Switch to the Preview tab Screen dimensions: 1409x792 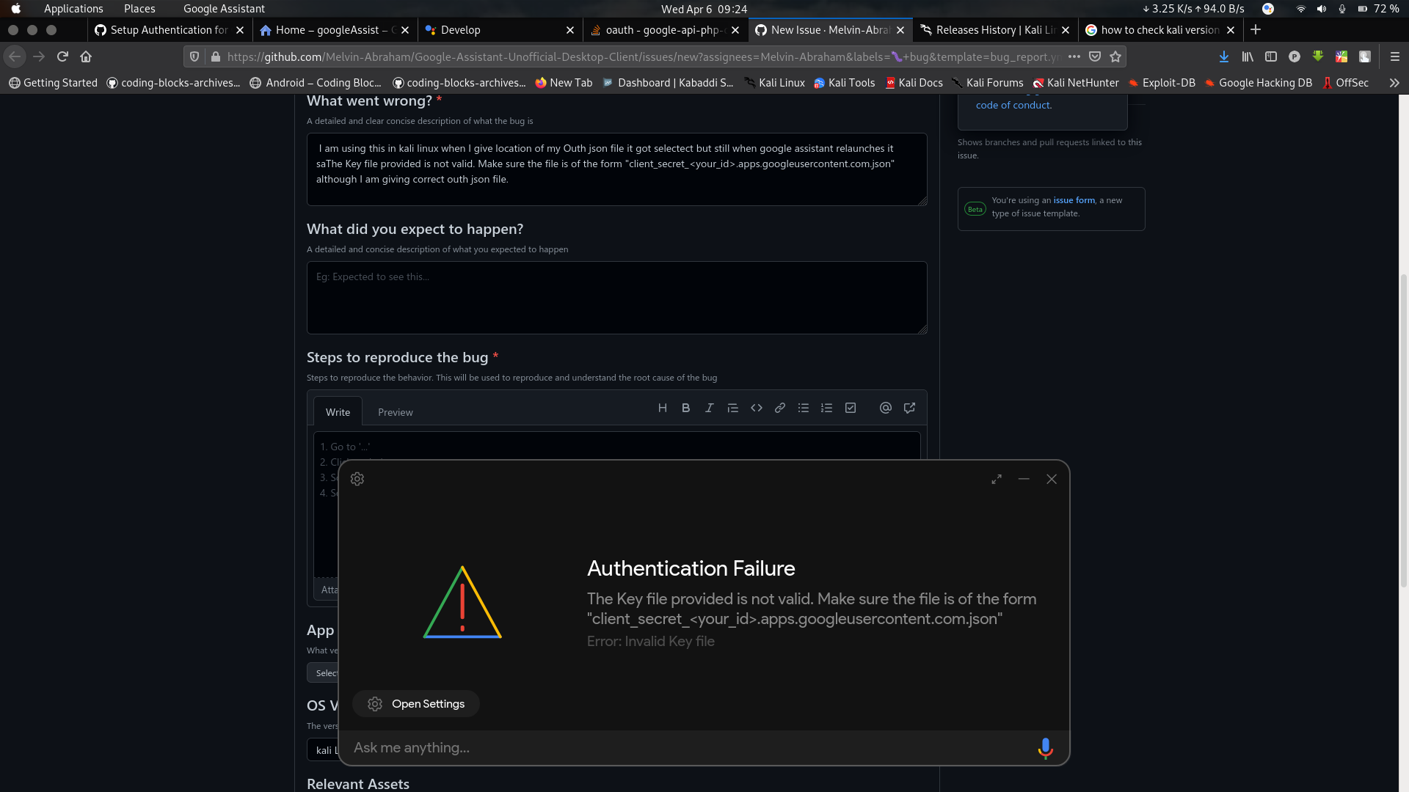tap(395, 411)
